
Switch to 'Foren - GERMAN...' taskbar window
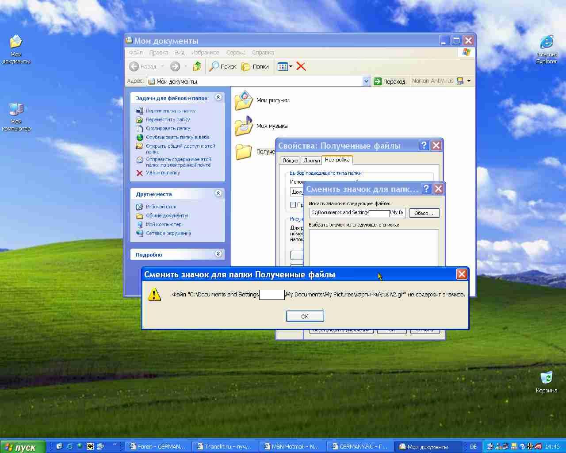157,447
